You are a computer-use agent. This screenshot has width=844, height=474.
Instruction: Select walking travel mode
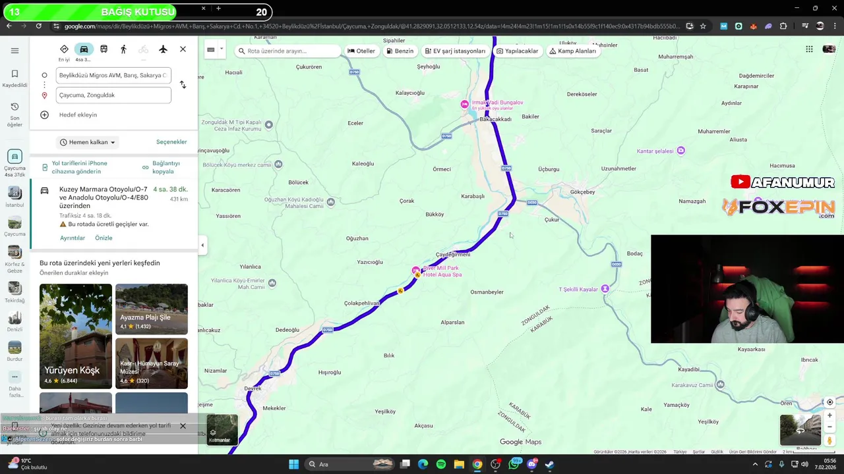(123, 49)
